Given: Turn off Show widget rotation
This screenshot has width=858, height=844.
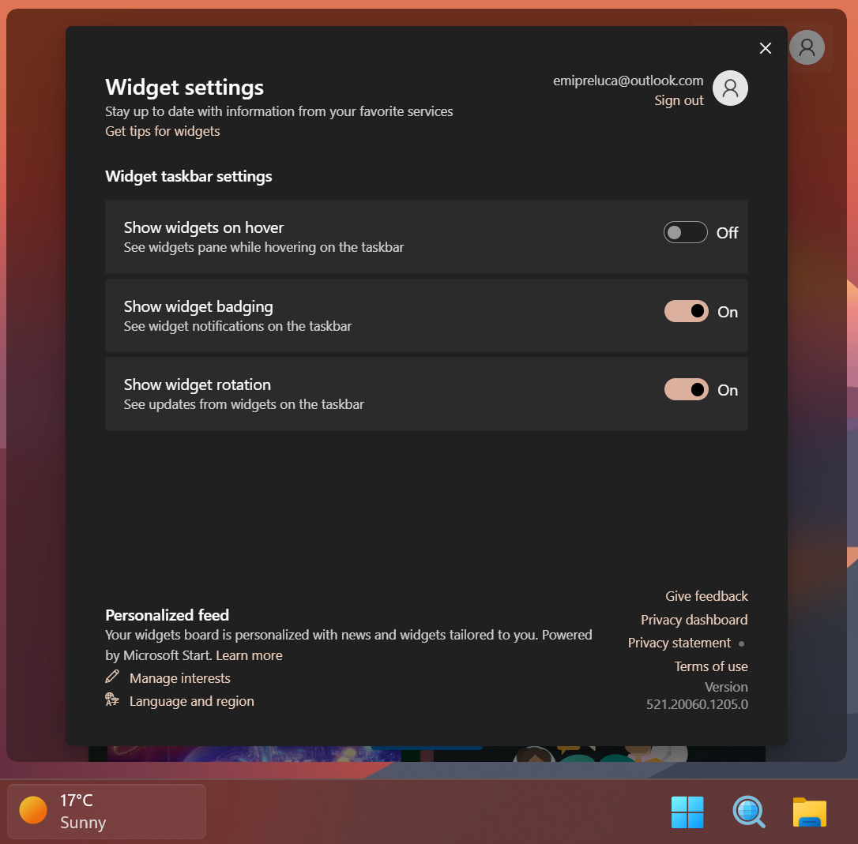Looking at the screenshot, I should tap(685, 389).
